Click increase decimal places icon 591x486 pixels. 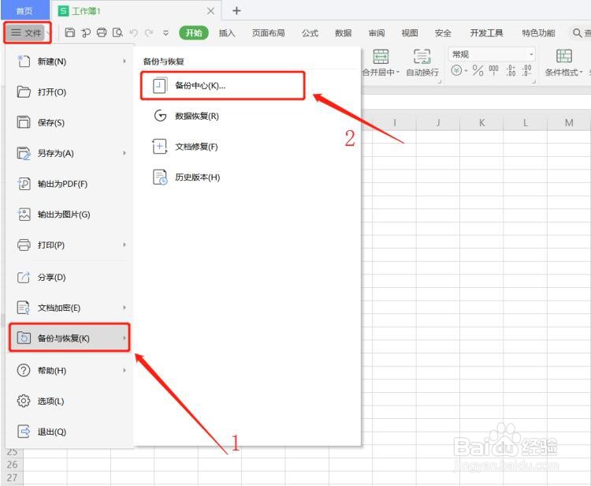[511, 70]
